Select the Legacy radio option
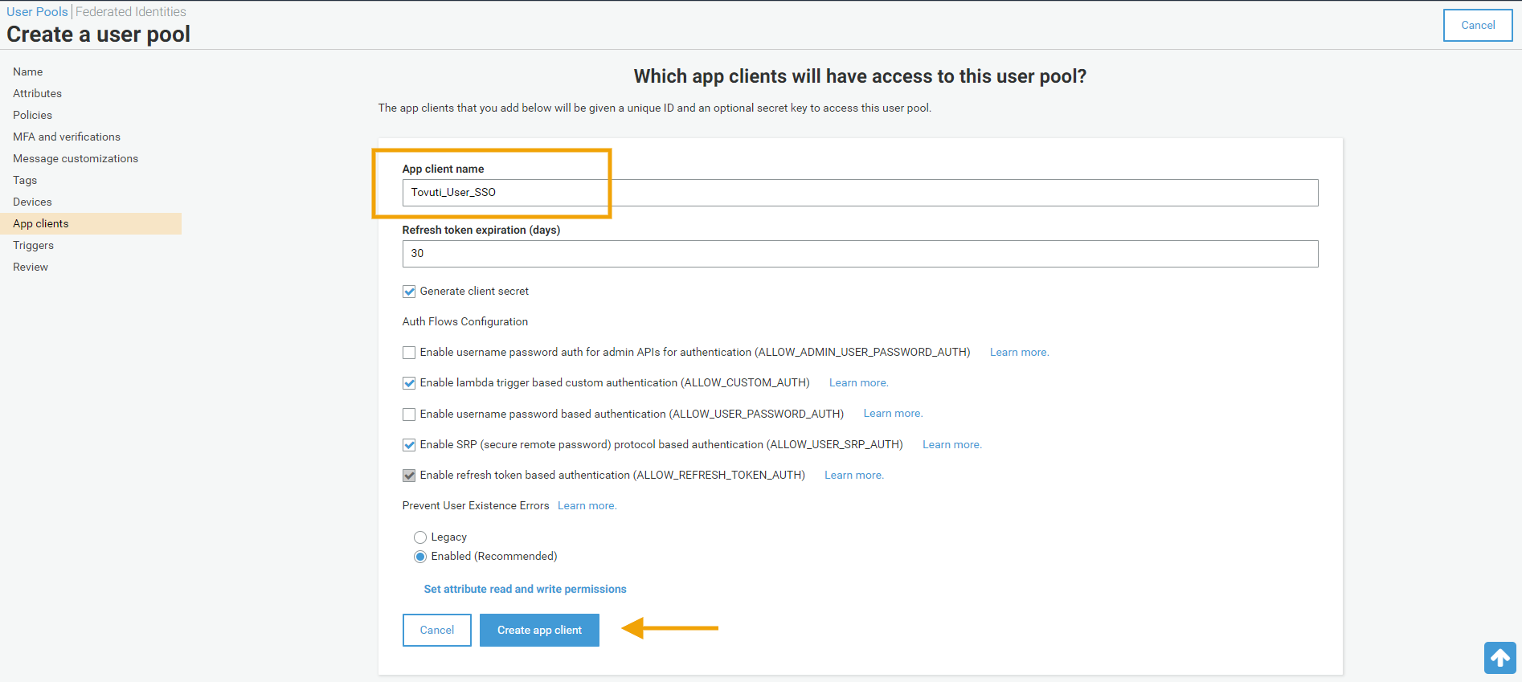 pos(420,537)
